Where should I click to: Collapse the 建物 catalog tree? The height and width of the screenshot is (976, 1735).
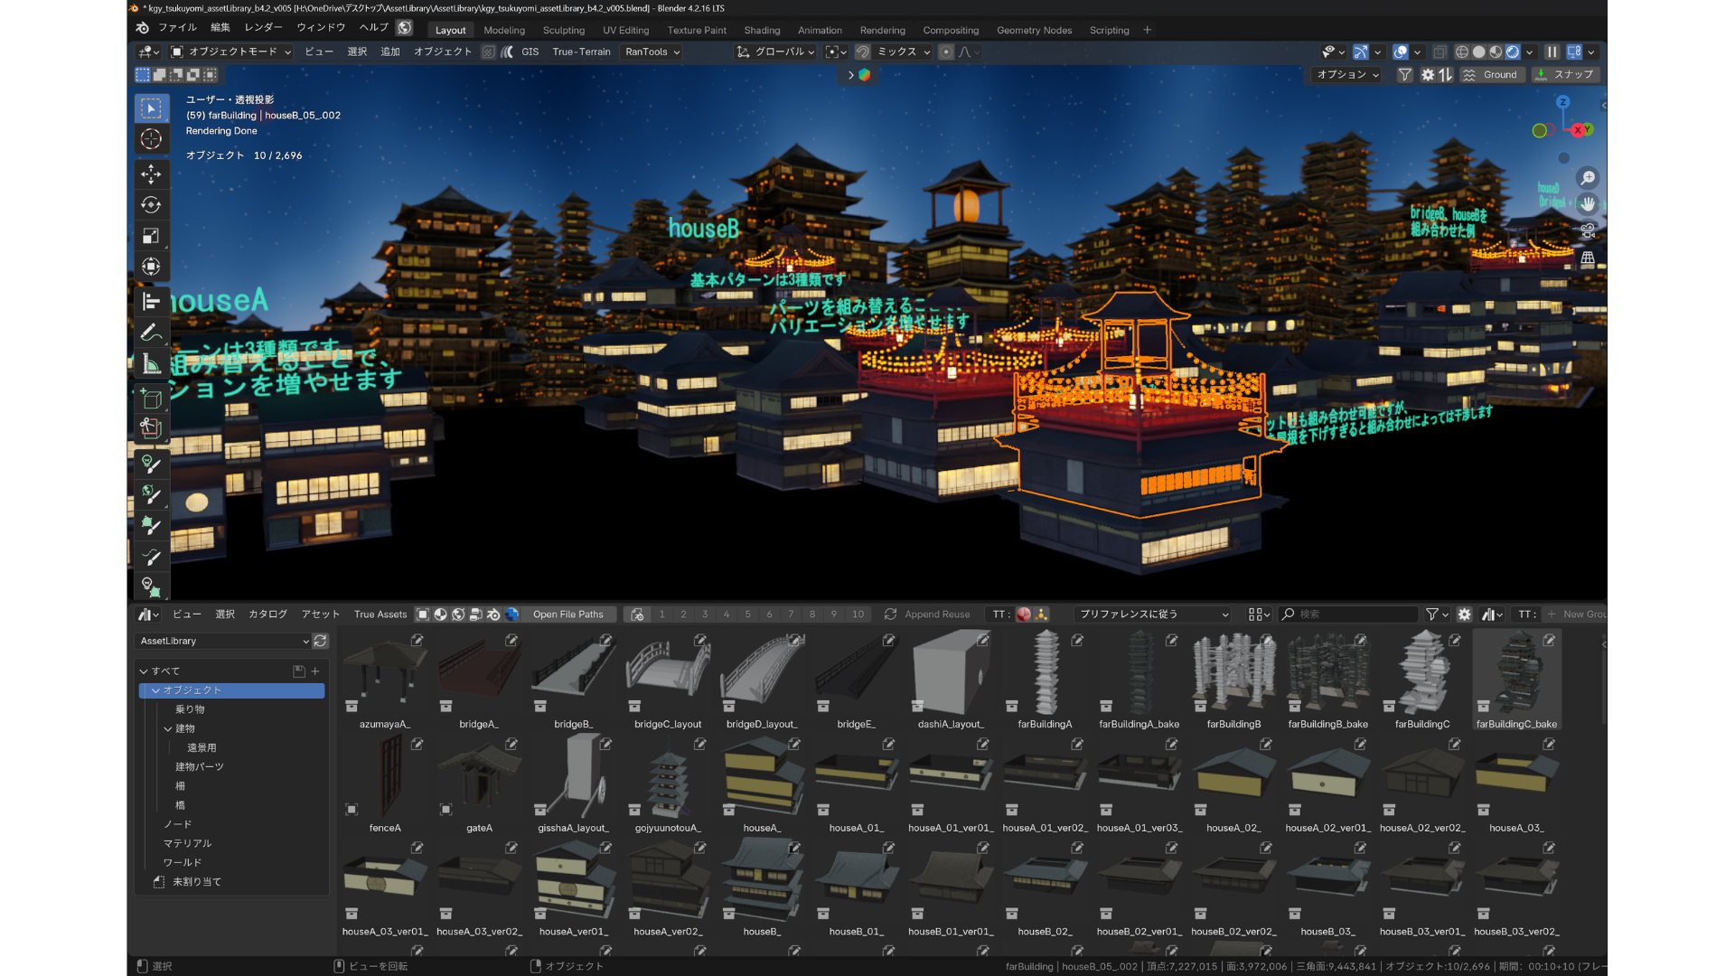pos(168,728)
